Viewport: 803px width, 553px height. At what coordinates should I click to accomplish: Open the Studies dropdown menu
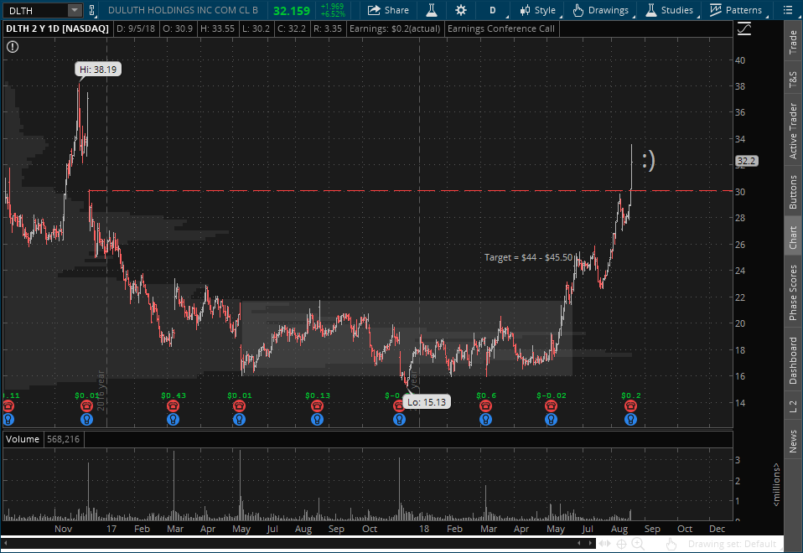click(x=670, y=10)
